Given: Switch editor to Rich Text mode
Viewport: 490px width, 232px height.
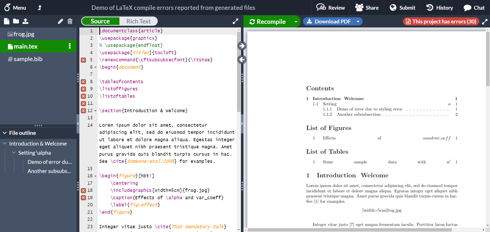Looking at the screenshot, I should pos(138,21).
